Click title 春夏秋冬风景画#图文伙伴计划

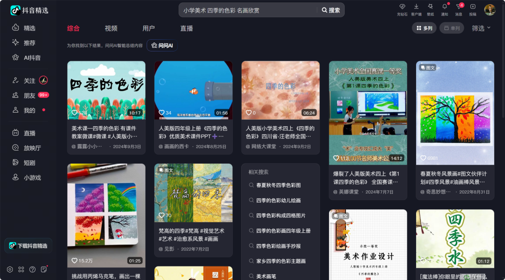(454, 178)
